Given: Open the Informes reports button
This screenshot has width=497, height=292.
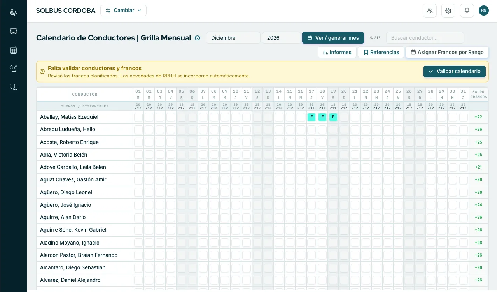Looking at the screenshot, I should pos(337,52).
